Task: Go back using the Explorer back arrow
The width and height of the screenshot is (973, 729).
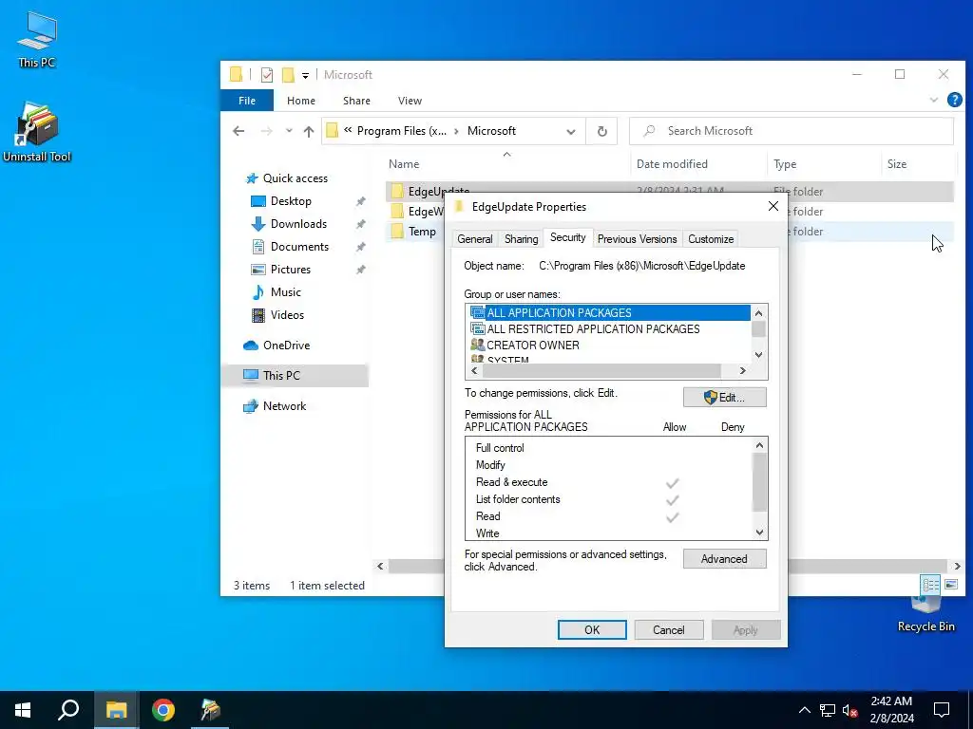Action: click(238, 131)
